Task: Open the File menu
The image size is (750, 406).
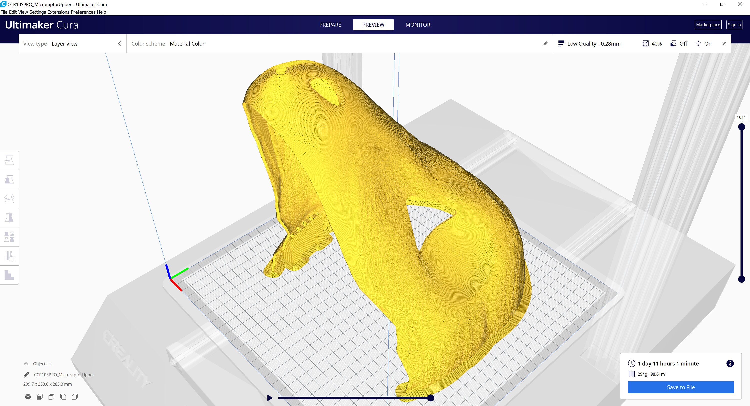Action: pos(4,12)
